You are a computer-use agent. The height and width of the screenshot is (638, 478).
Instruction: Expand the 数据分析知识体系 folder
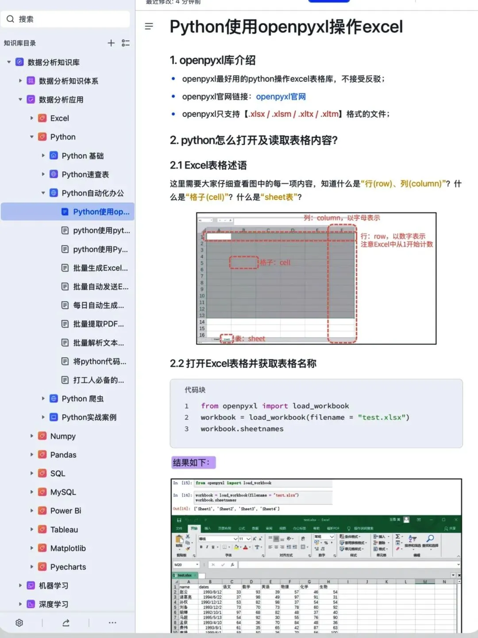pos(20,81)
